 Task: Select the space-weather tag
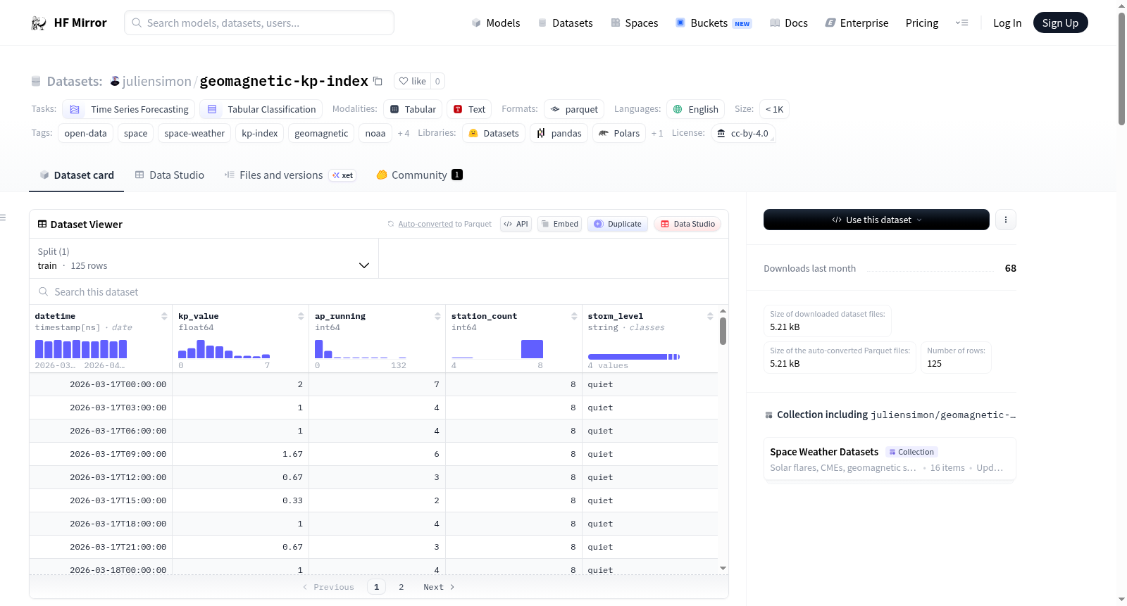(194, 133)
